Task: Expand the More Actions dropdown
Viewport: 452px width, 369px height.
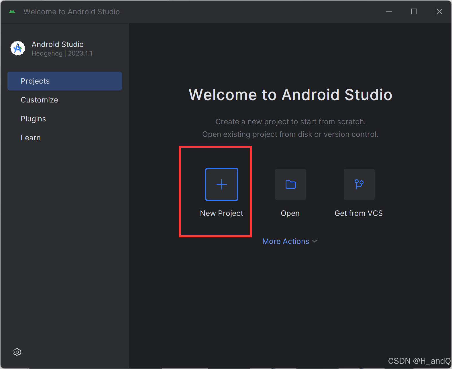Action: point(290,241)
